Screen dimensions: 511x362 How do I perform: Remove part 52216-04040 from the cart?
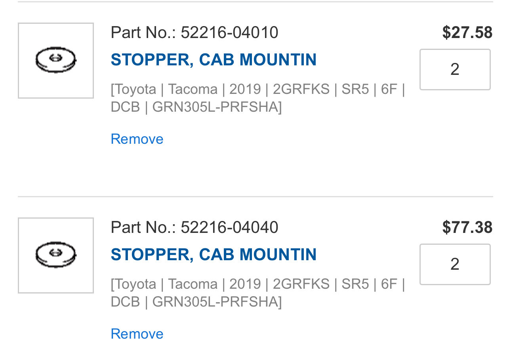pos(137,334)
